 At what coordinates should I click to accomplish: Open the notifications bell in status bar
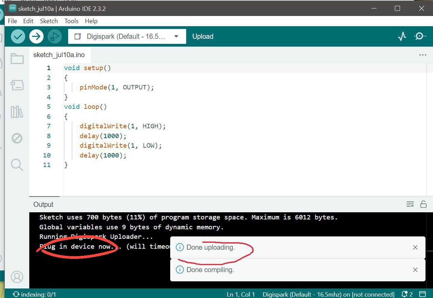[x=407, y=294]
